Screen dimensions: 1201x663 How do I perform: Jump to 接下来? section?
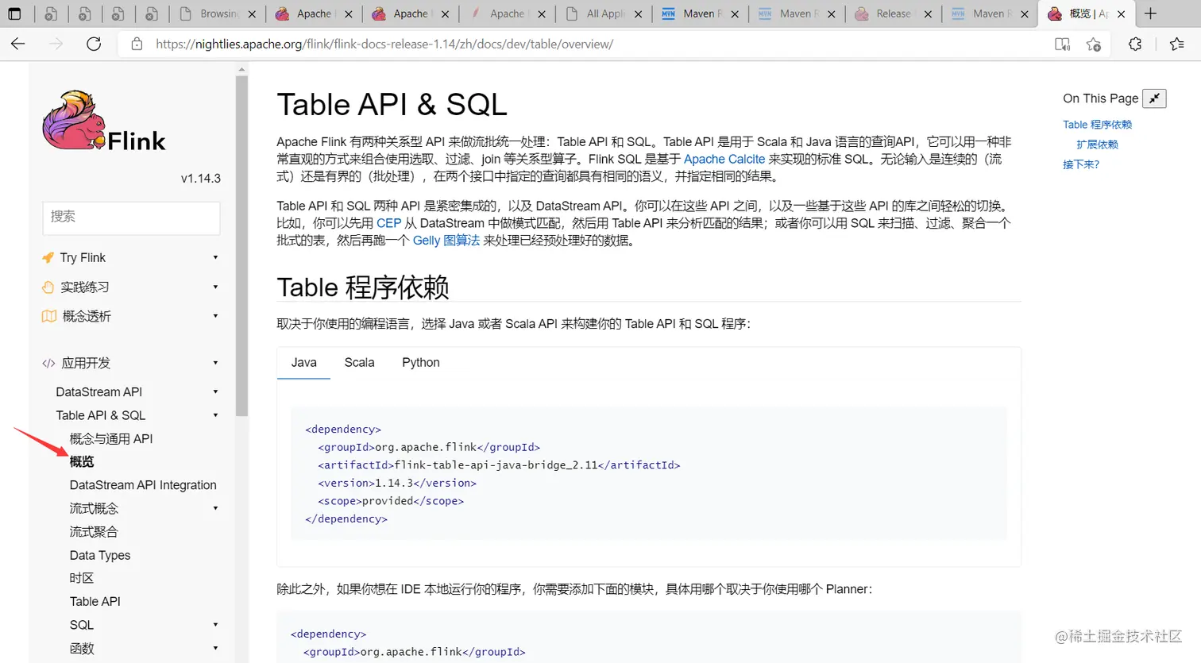1081,164
